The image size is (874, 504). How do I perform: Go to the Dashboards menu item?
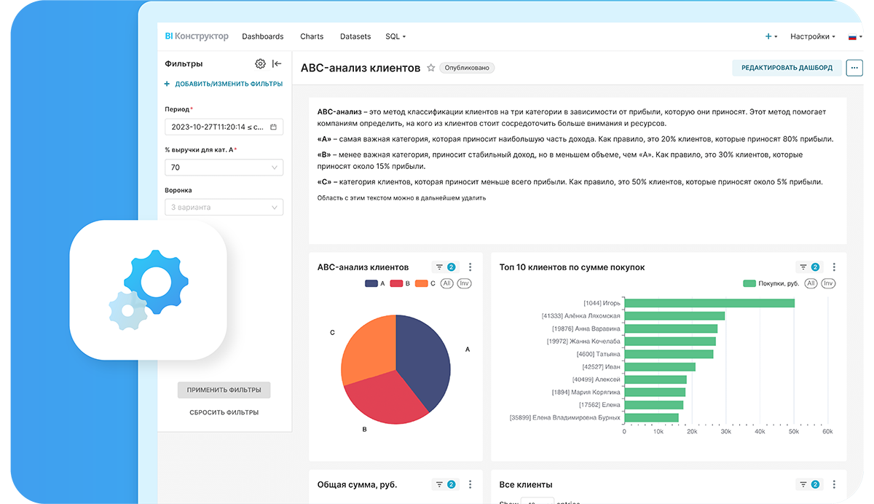(263, 36)
